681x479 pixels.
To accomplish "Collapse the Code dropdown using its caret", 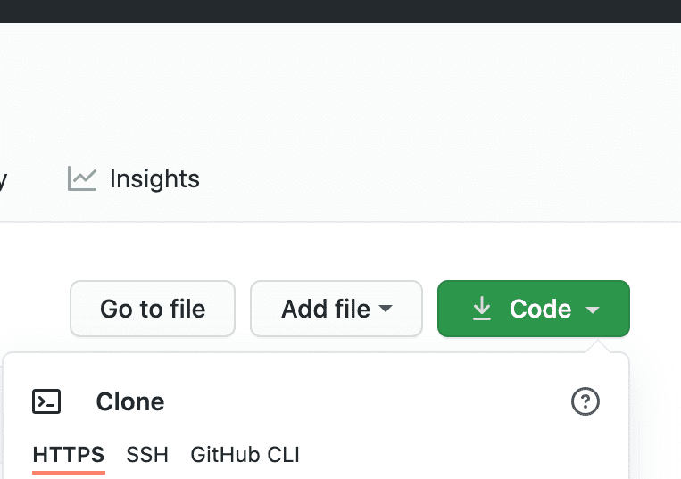I will [593, 310].
